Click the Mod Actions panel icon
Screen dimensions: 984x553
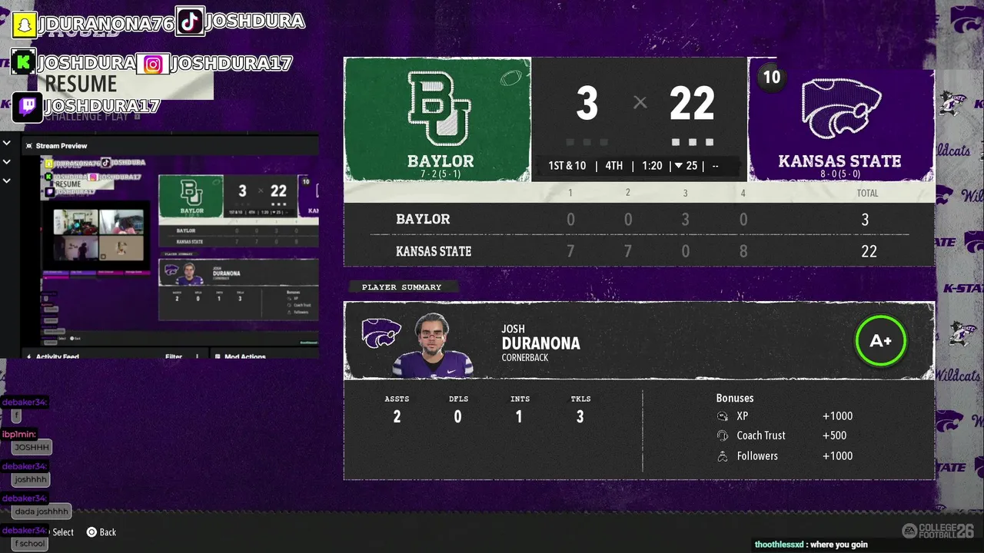click(218, 356)
